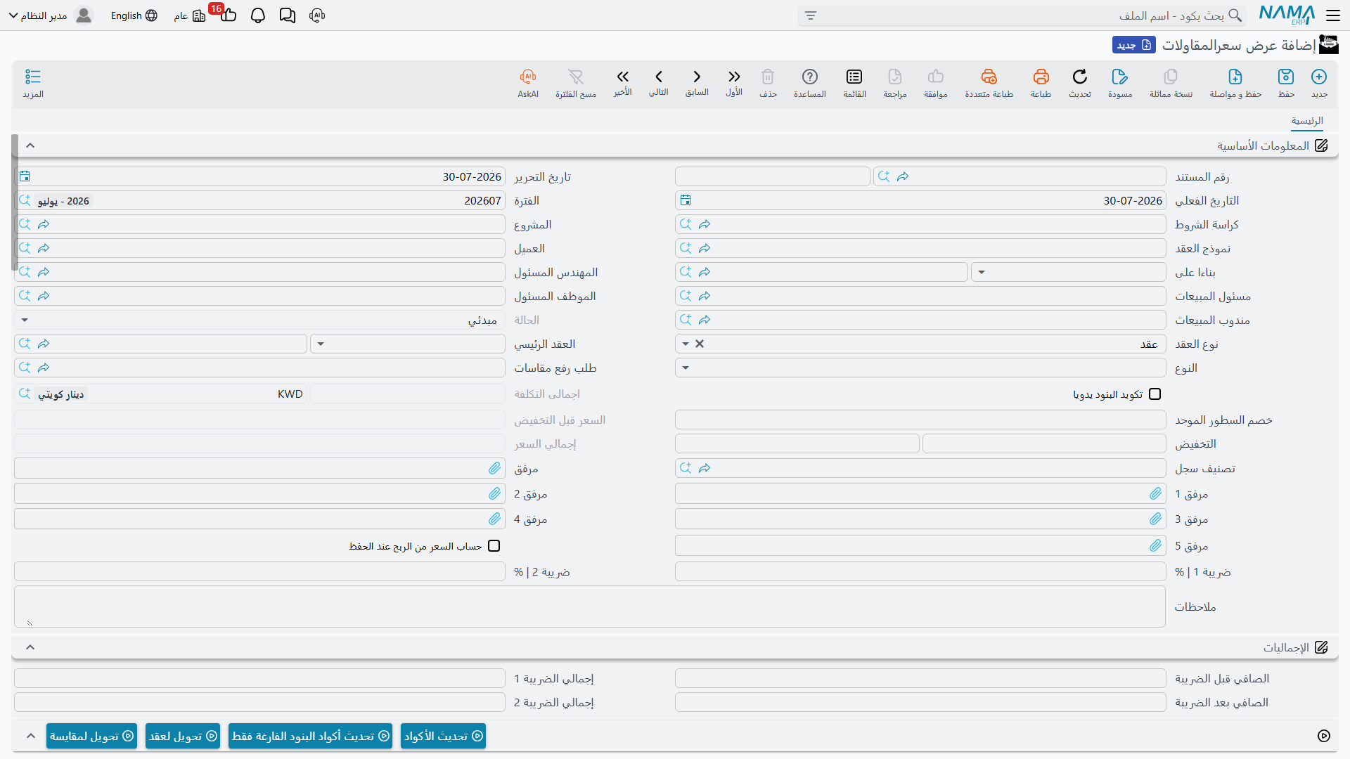The image size is (1350, 759).
Task: Open the القائمة (List) view icon
Action: point(854,77)
